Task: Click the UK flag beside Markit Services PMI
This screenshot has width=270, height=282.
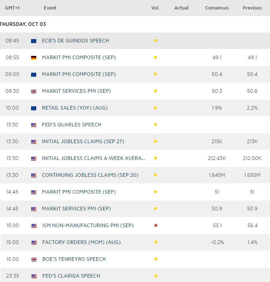Action: coord(34,91)
